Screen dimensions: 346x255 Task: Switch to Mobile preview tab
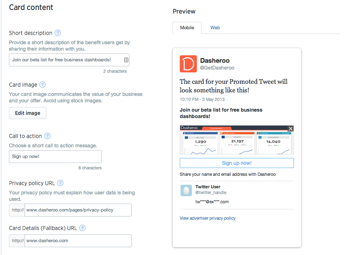(x=187, y=28)
